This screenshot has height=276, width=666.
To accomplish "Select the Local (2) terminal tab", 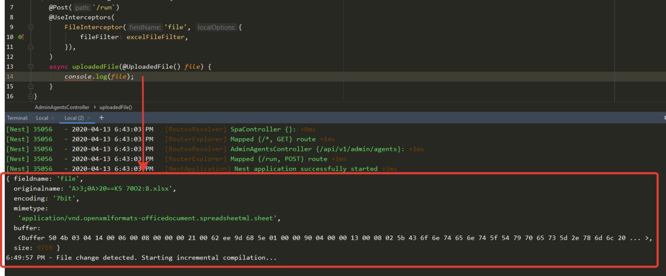I will coord(74,118).
